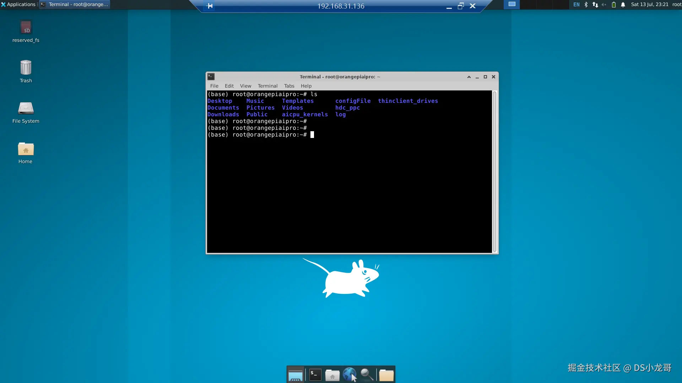Toggle the muted volume tray icon
Image resolution: width=682 pixels, height=383 pixels.
[604, 5]
